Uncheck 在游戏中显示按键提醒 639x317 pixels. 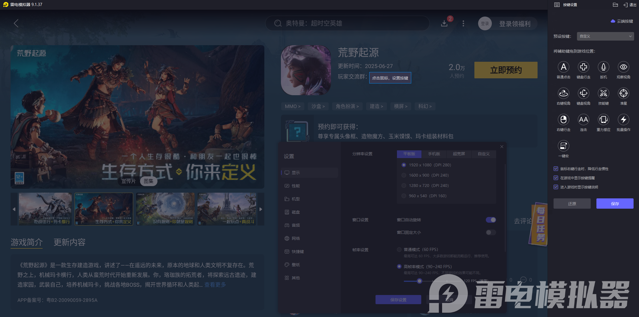pyautogui.click(x=556, y=178)
